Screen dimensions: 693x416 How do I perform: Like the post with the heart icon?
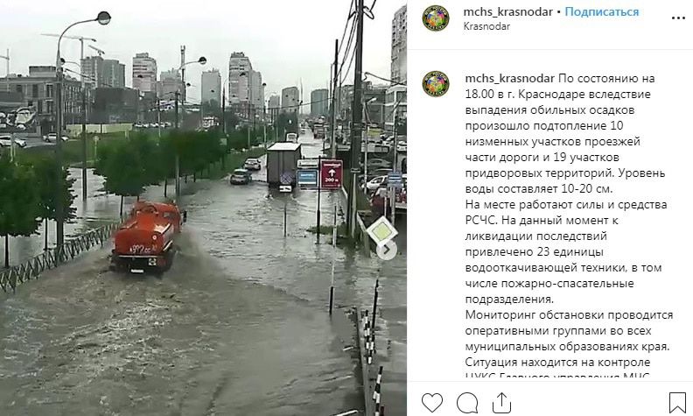[431, 402]
